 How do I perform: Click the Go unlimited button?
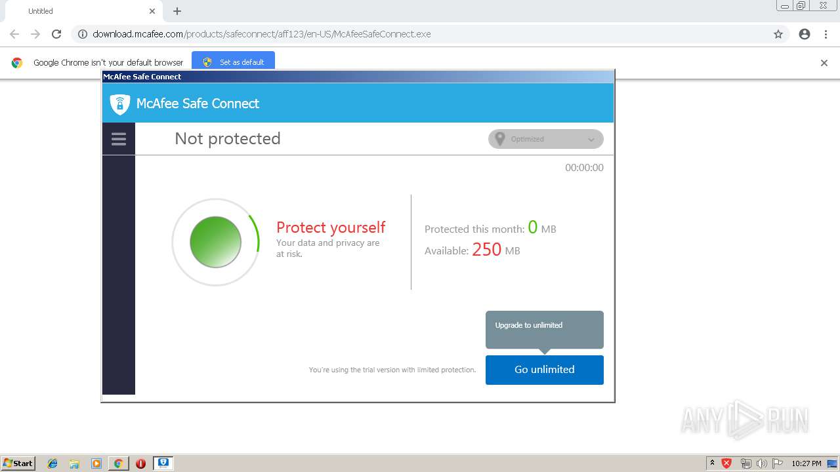[545, 370]
